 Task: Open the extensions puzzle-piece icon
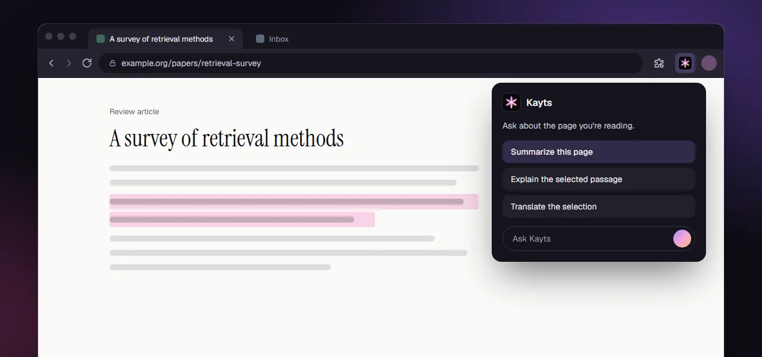pos(659,63)
